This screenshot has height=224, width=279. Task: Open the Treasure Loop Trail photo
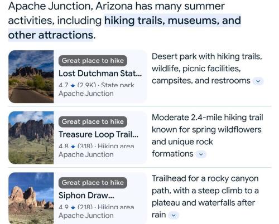point(31,138)
